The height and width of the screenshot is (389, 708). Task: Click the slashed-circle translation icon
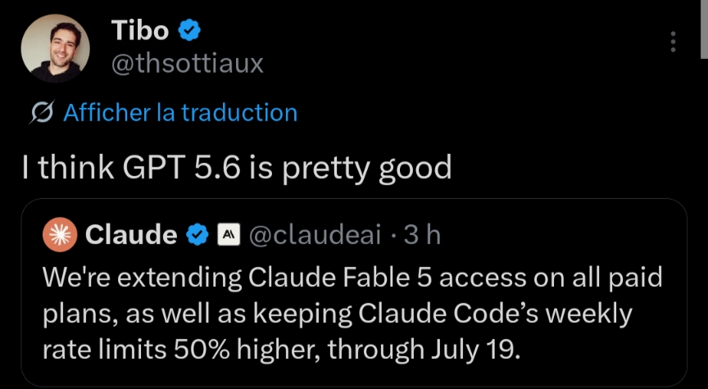(x=43, y=112)
